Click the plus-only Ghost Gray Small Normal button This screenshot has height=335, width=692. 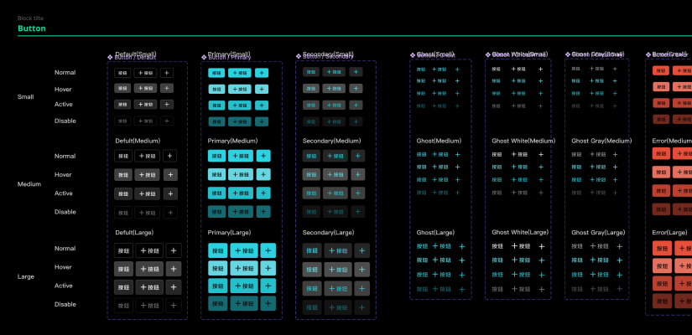[x=615, y=69]
